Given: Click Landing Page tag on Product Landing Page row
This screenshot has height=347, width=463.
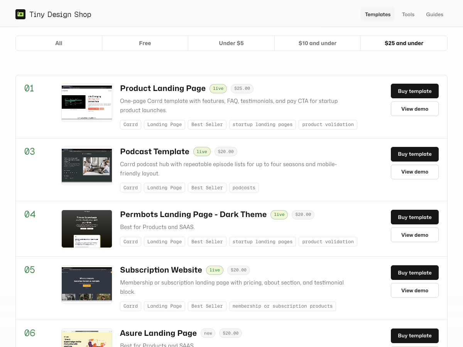Looking at the screenshot, I should tap(164, 125).
